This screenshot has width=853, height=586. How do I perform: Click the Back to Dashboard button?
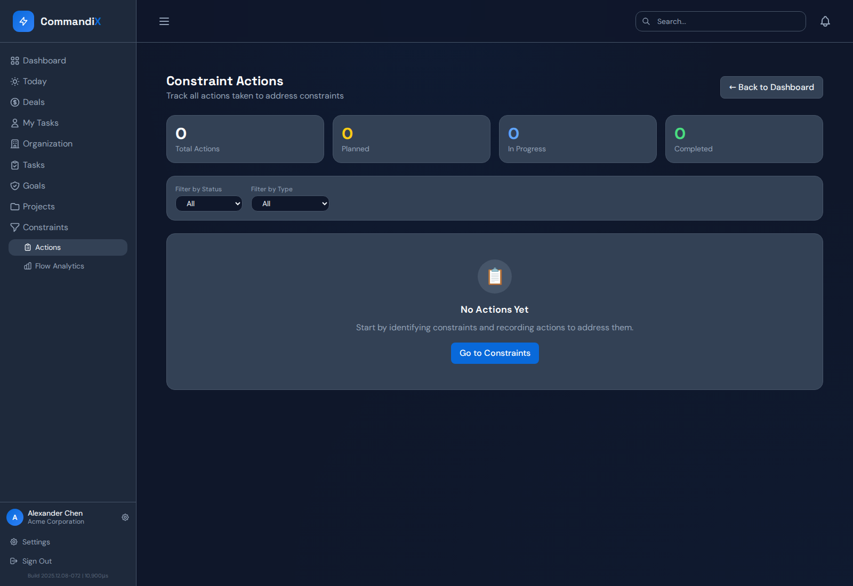(x=771, y=87)
